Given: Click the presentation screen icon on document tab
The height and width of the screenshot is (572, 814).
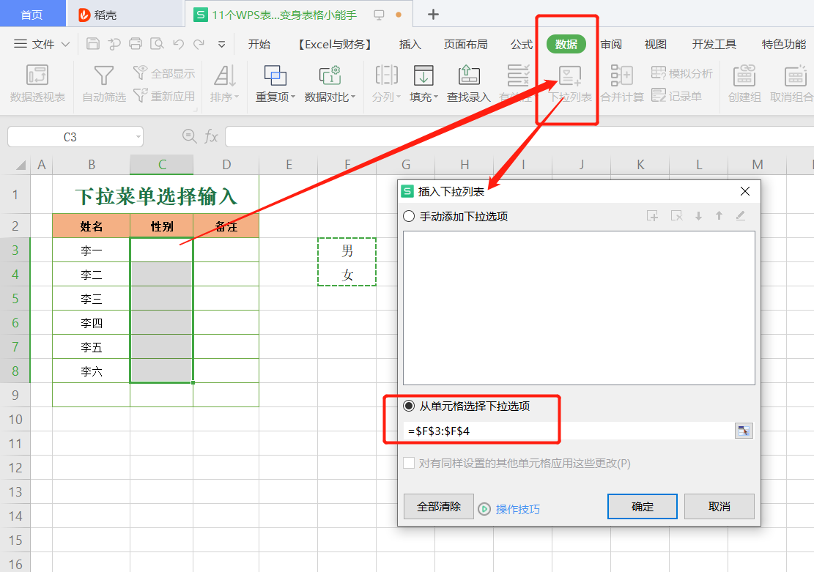Looking at the screenshot, I should tap(380, 15).
